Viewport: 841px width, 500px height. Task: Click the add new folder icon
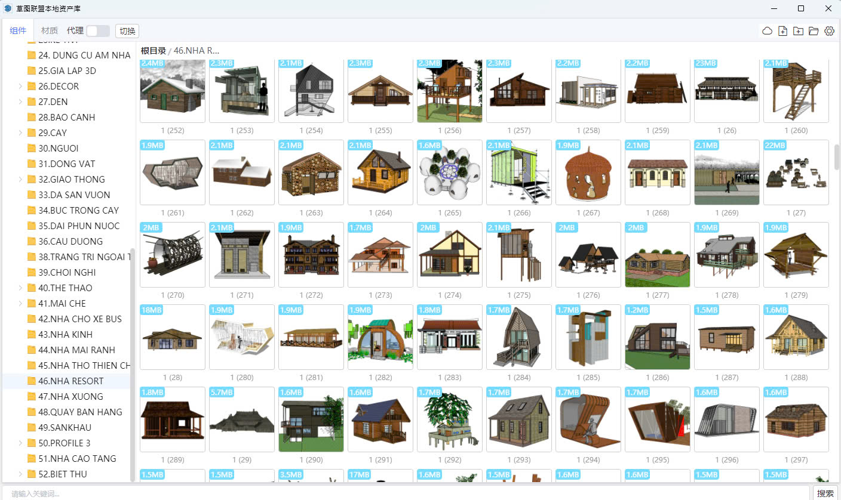click(x=798, y=31)
